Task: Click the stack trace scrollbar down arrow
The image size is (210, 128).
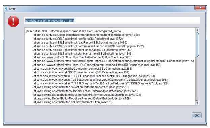Action: [197, 103]
